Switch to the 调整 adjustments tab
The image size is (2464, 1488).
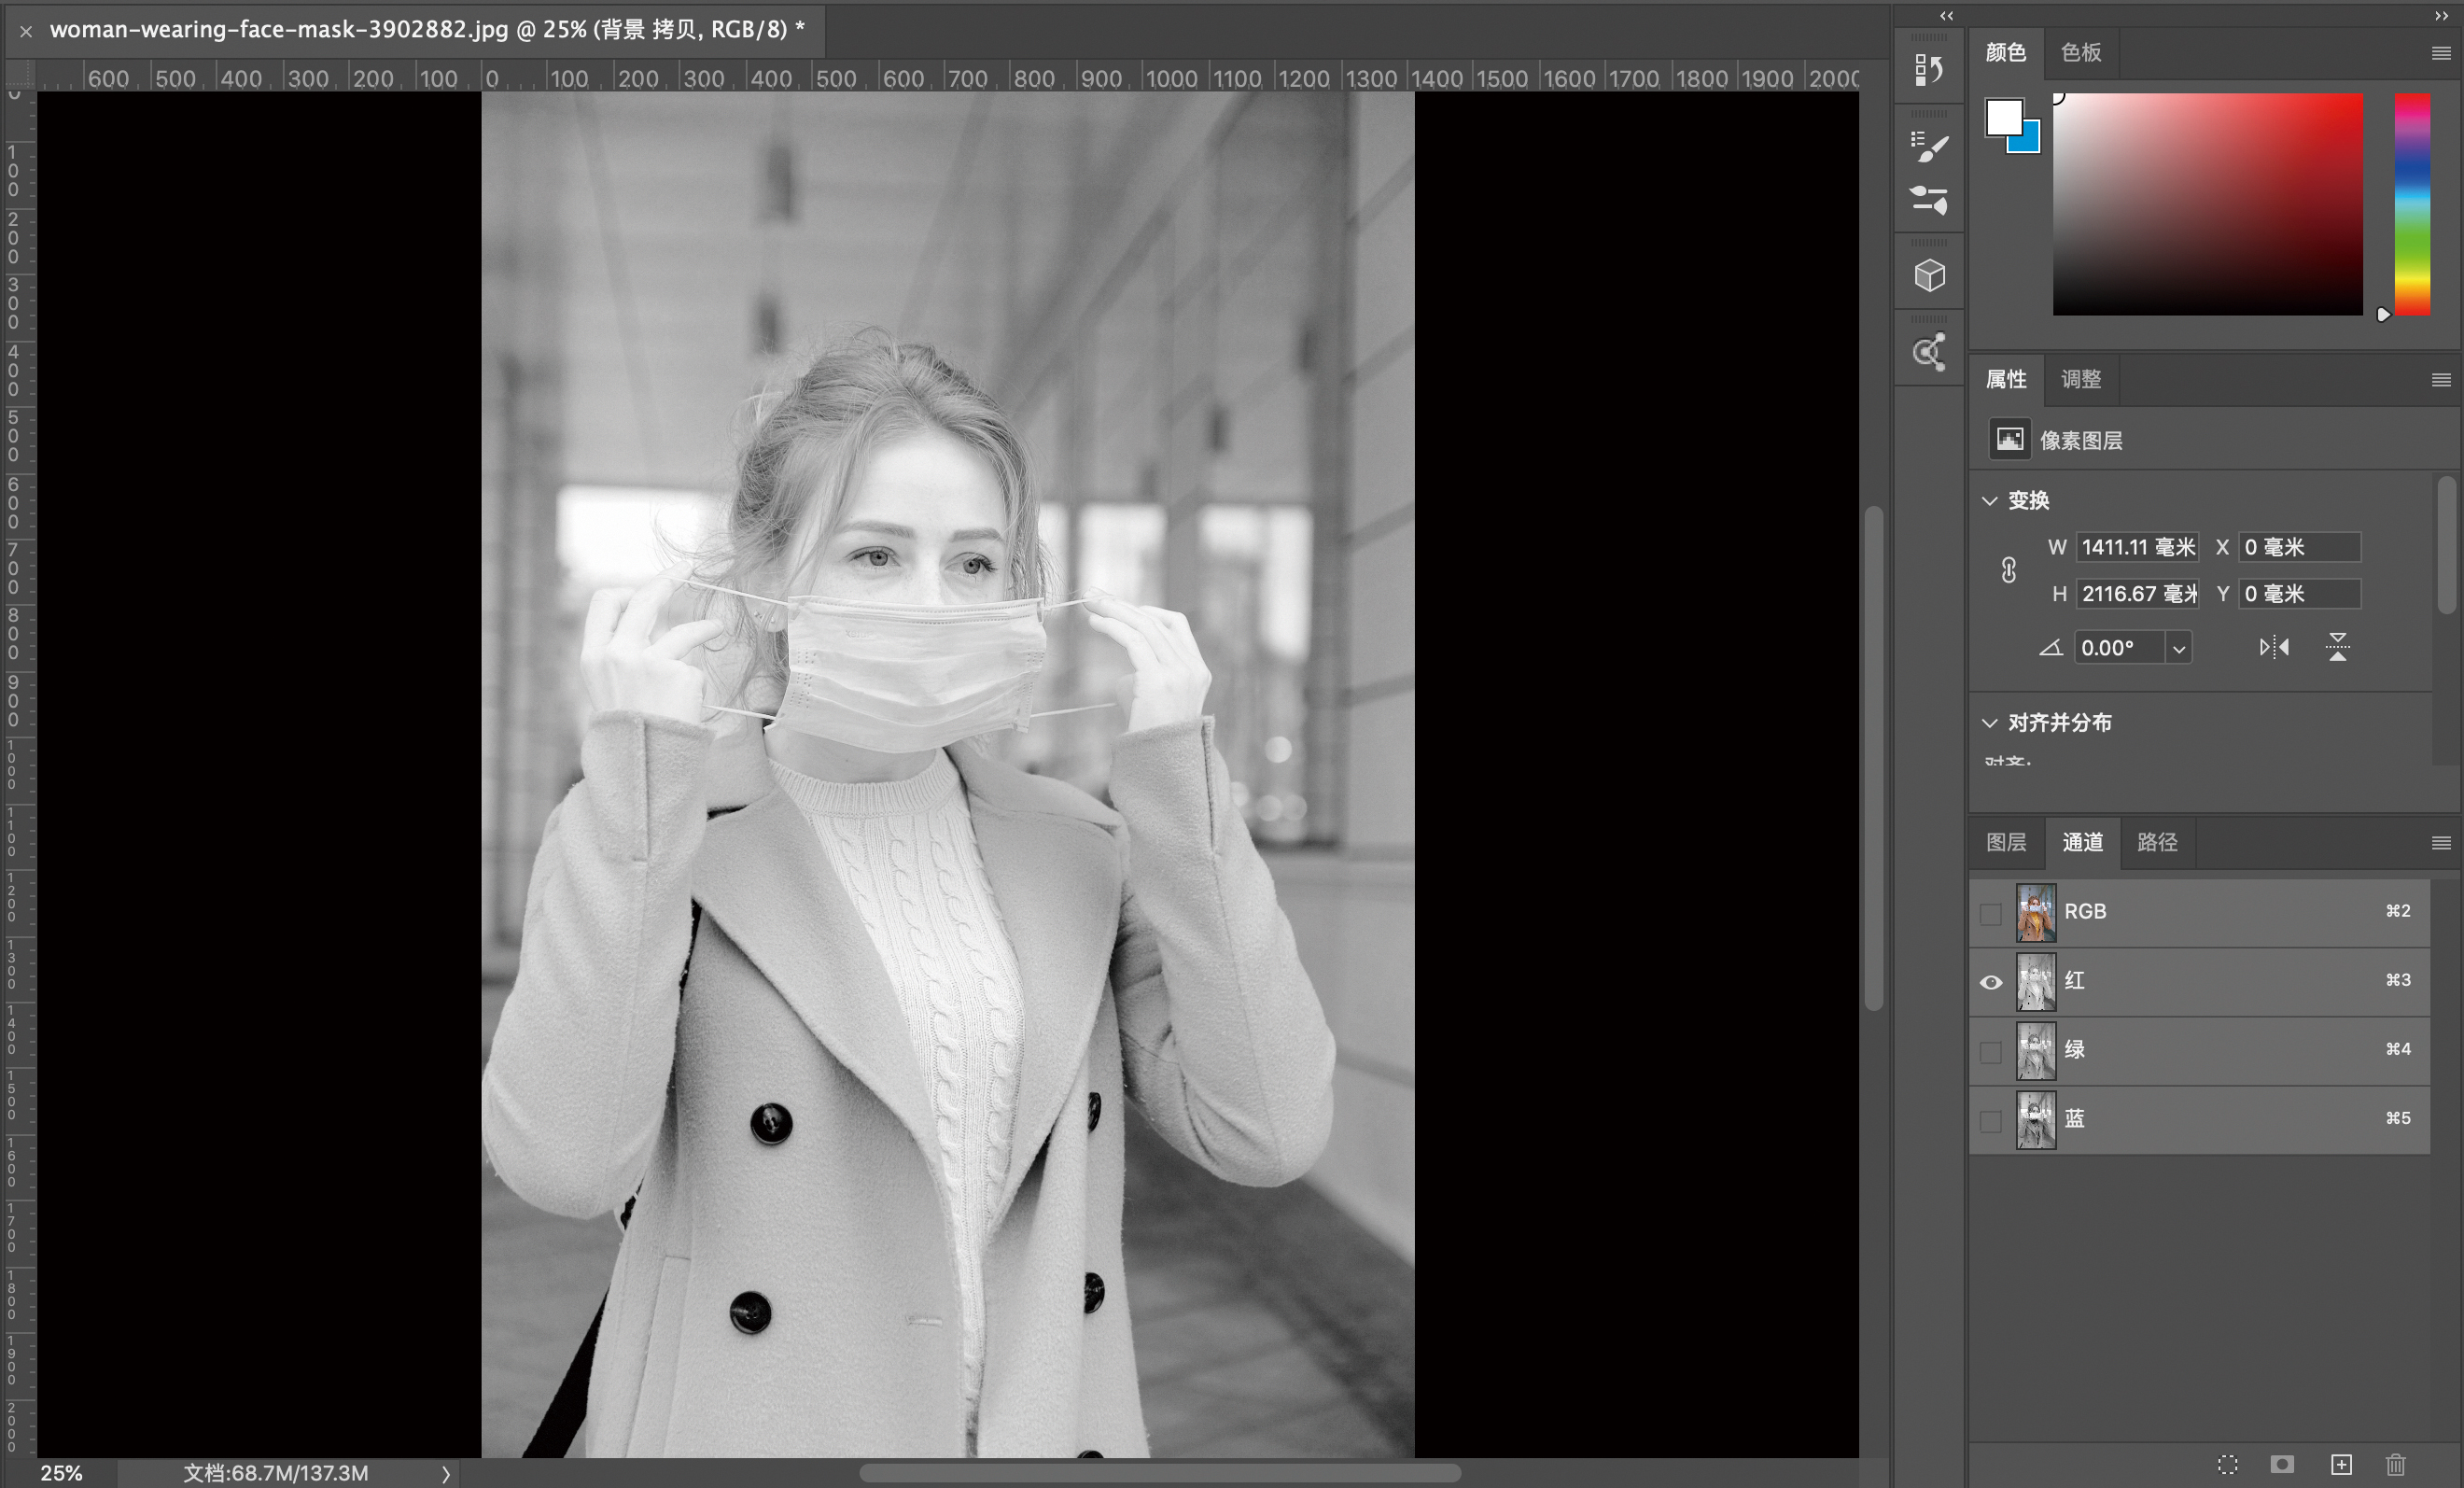point(2081,379)
